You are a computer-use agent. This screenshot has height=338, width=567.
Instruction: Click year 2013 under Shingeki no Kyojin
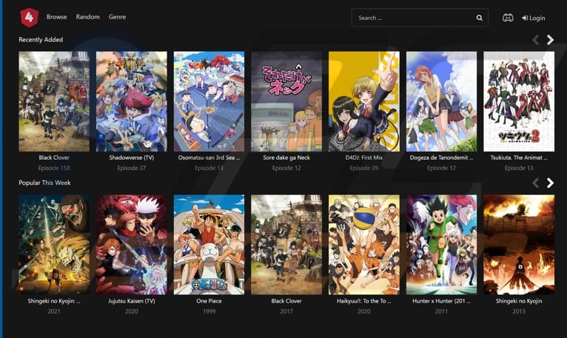point(519,311)
